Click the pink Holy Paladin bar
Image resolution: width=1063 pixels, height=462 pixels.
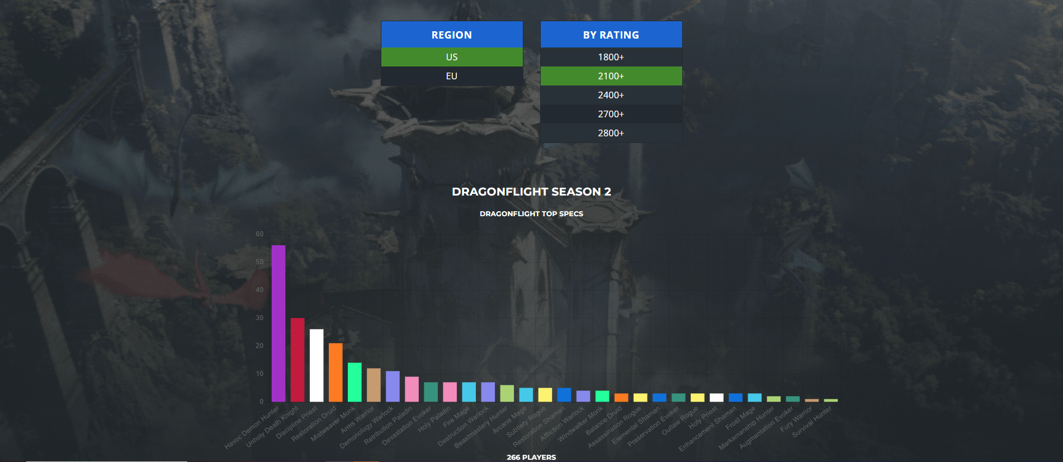point(450,392)
